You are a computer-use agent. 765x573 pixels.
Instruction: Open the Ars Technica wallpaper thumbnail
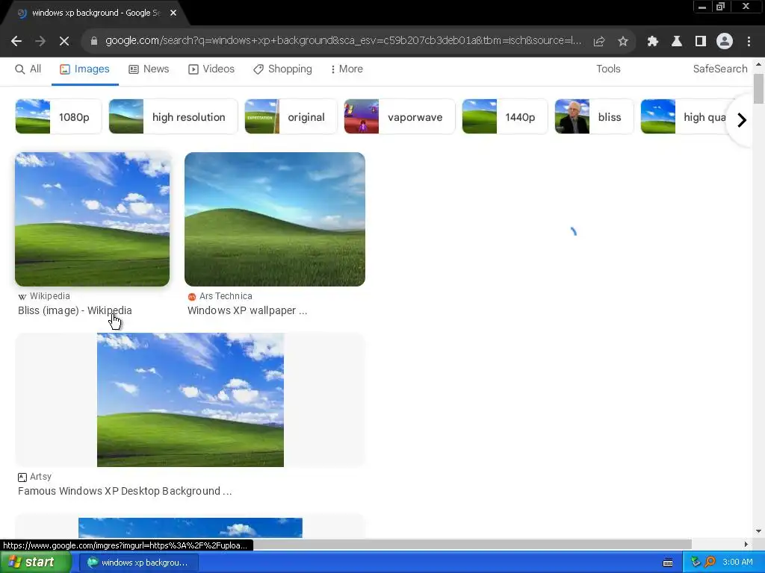(275, 219)
